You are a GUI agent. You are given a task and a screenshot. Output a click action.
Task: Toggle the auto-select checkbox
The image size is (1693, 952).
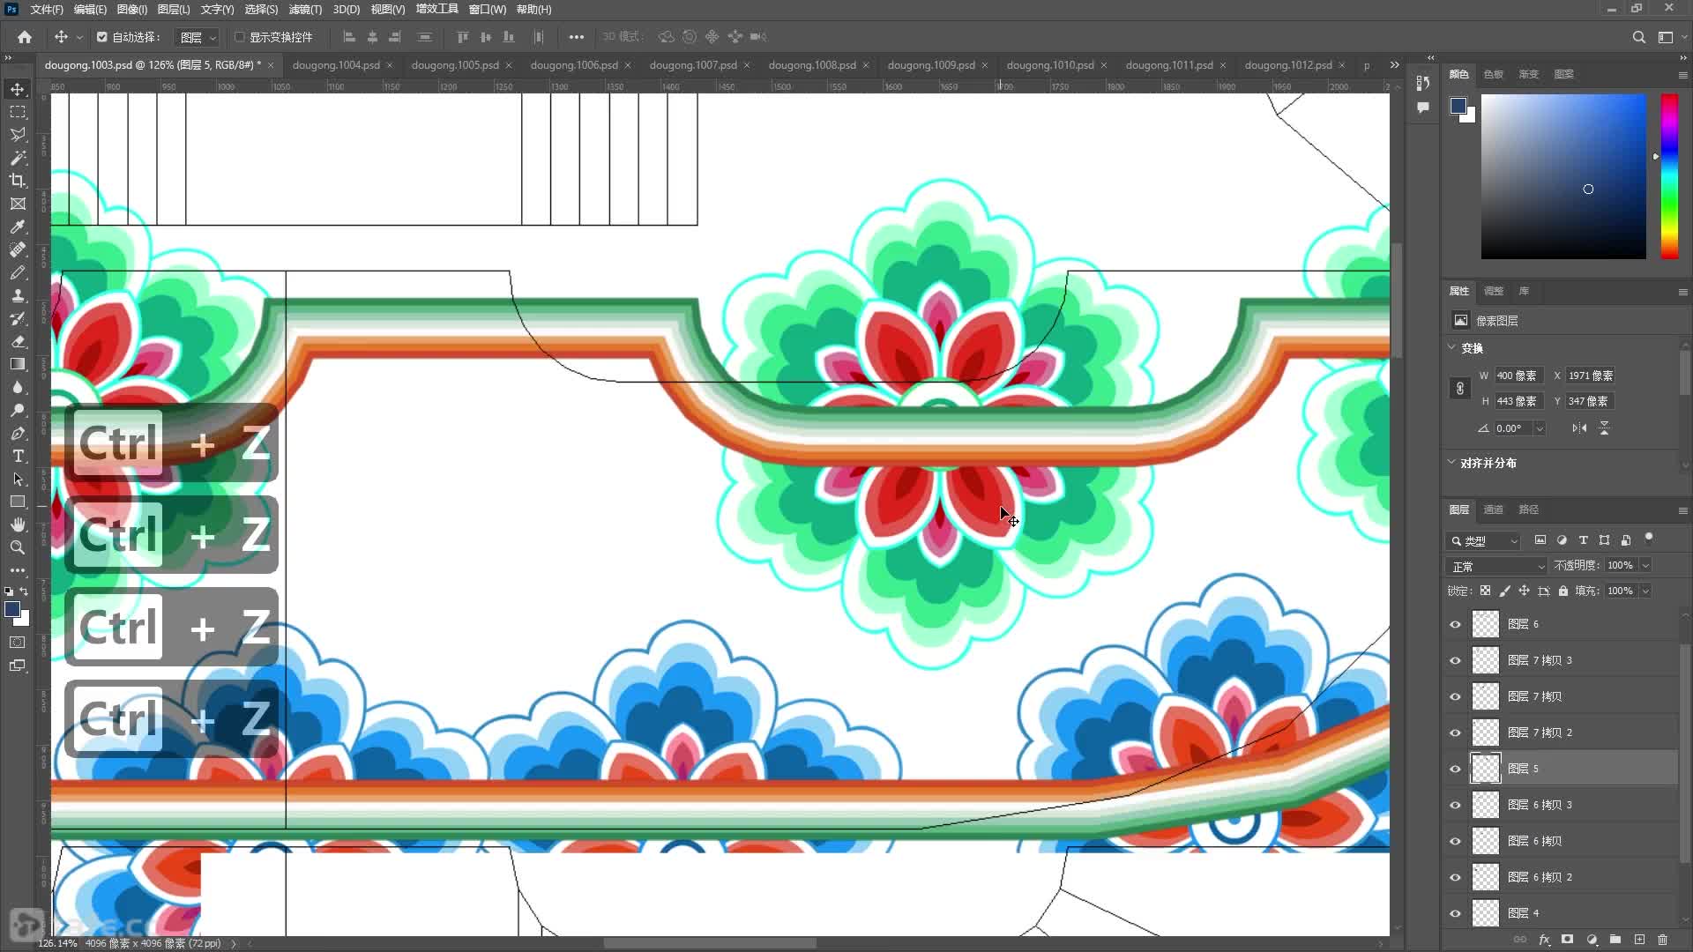tap(101, 37)
